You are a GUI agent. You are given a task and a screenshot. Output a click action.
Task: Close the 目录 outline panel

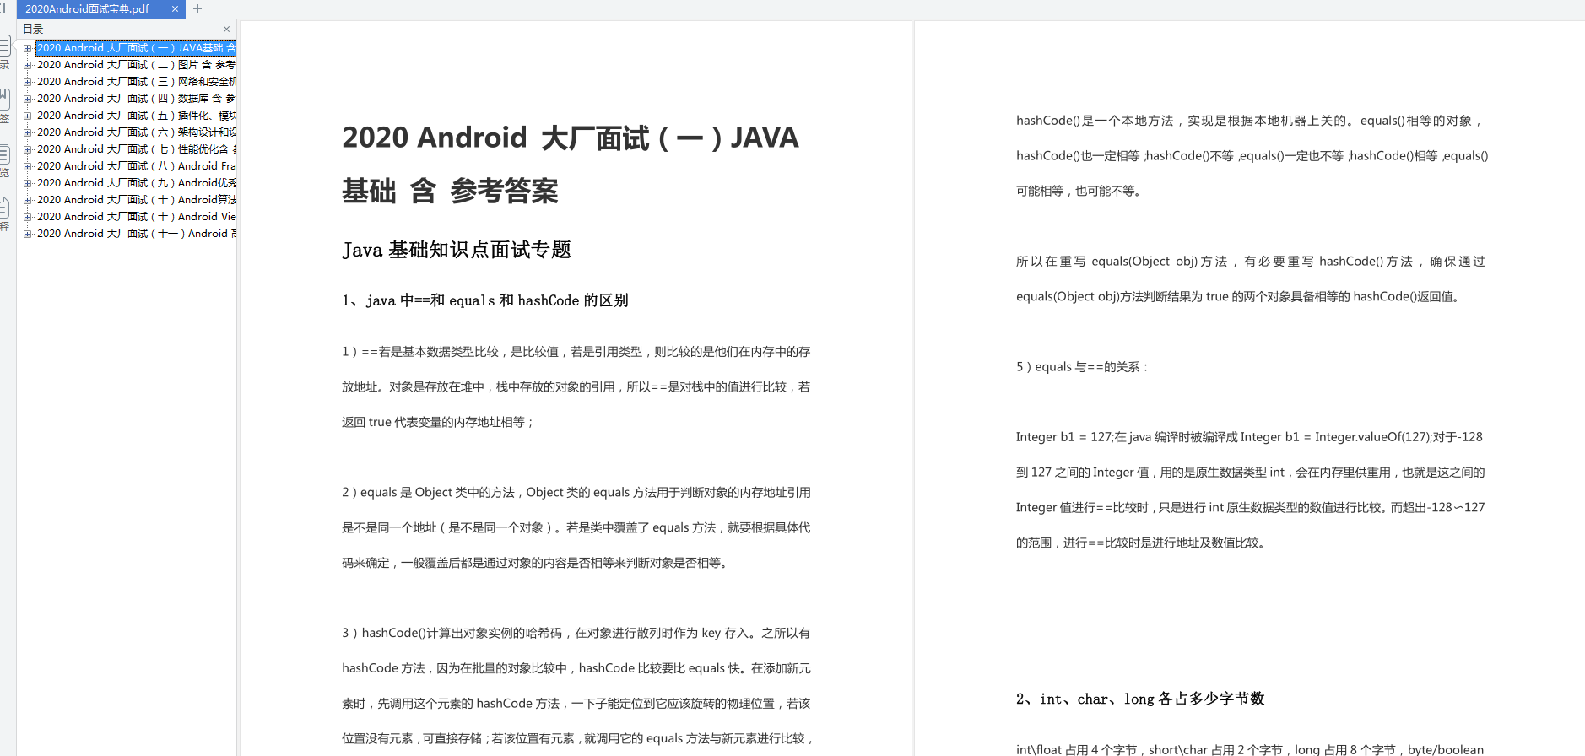tap(226, 29)
